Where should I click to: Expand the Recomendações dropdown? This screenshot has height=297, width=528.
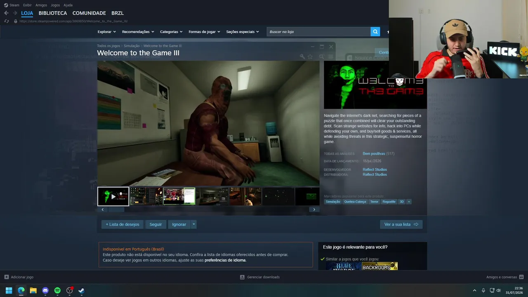pos(138,32)
